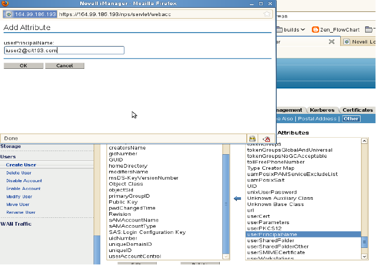Select Type Creator Map attribute

(270, 168)
